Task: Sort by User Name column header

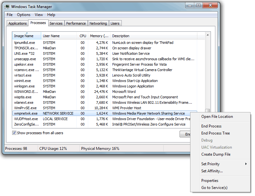Action: (x=59, y=36)
